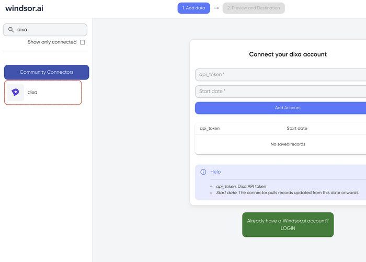Click the Already have a Windsor.ai account LOGIN button
Image resolution: width=366 pixels, height=262 pixels.
pyautogui.click(x=288, y=225)
